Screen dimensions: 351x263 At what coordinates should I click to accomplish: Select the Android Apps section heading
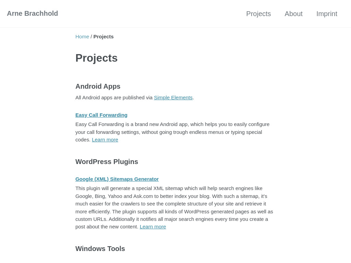tap(98, 86)
